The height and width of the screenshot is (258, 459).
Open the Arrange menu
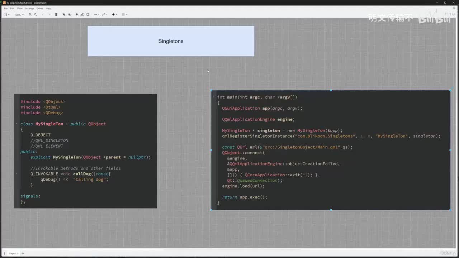[x=29, y=8]
